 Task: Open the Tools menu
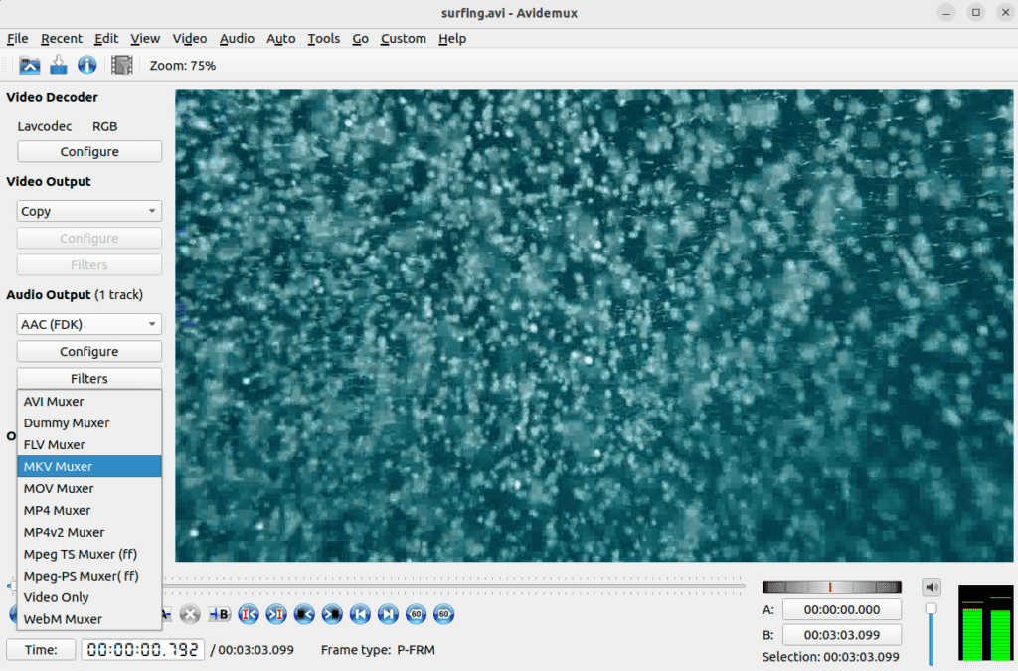(323, 39)
